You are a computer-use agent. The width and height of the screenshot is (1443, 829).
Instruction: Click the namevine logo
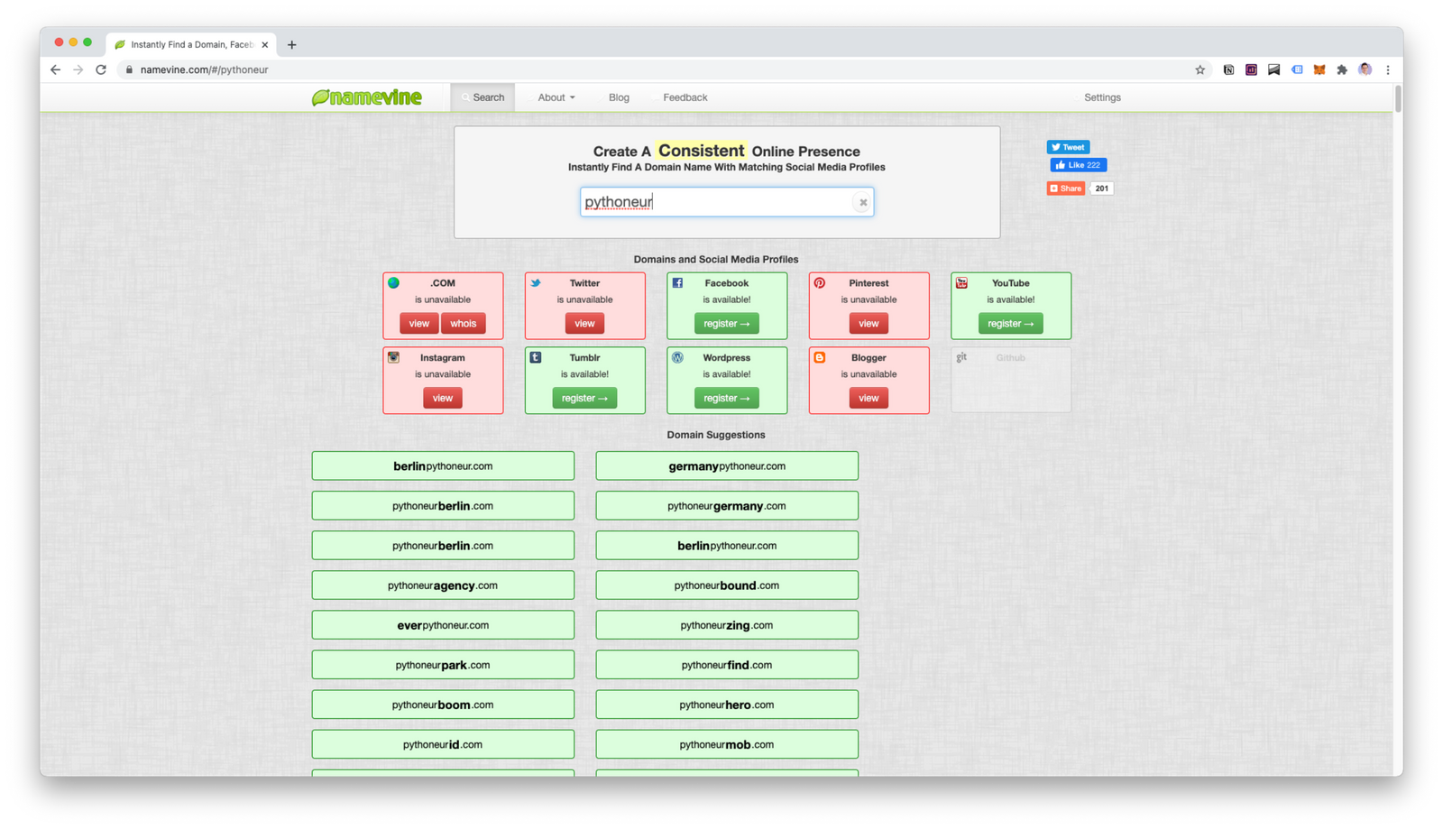pos(366,97)
